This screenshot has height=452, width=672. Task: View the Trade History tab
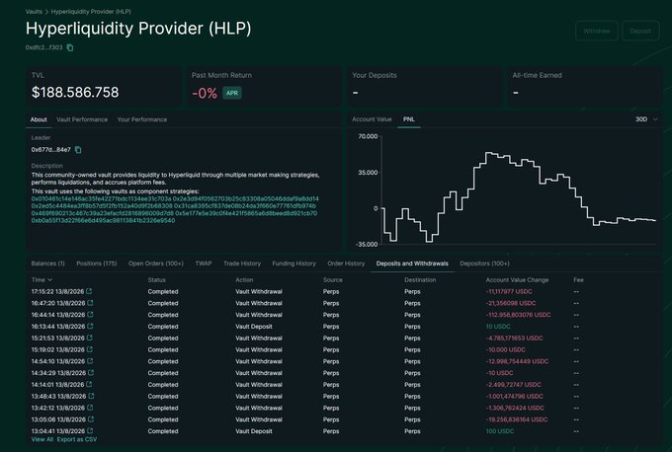(x=242, y=264)
